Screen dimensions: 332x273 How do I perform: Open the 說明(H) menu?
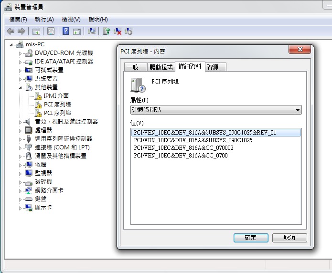(98, 20)
